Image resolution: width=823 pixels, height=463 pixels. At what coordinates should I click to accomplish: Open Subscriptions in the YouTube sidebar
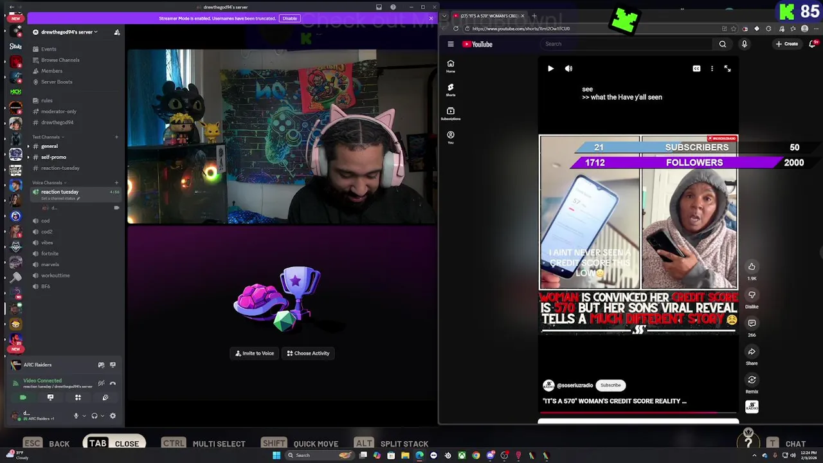[x=451, y=114]
